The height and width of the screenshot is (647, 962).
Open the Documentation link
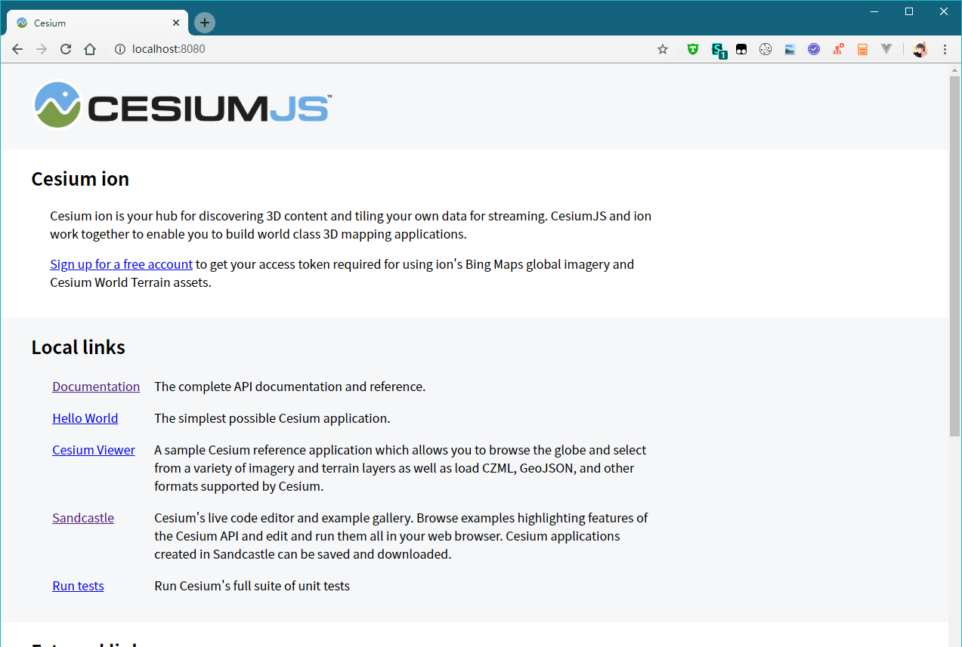click(x=96, y=387)
